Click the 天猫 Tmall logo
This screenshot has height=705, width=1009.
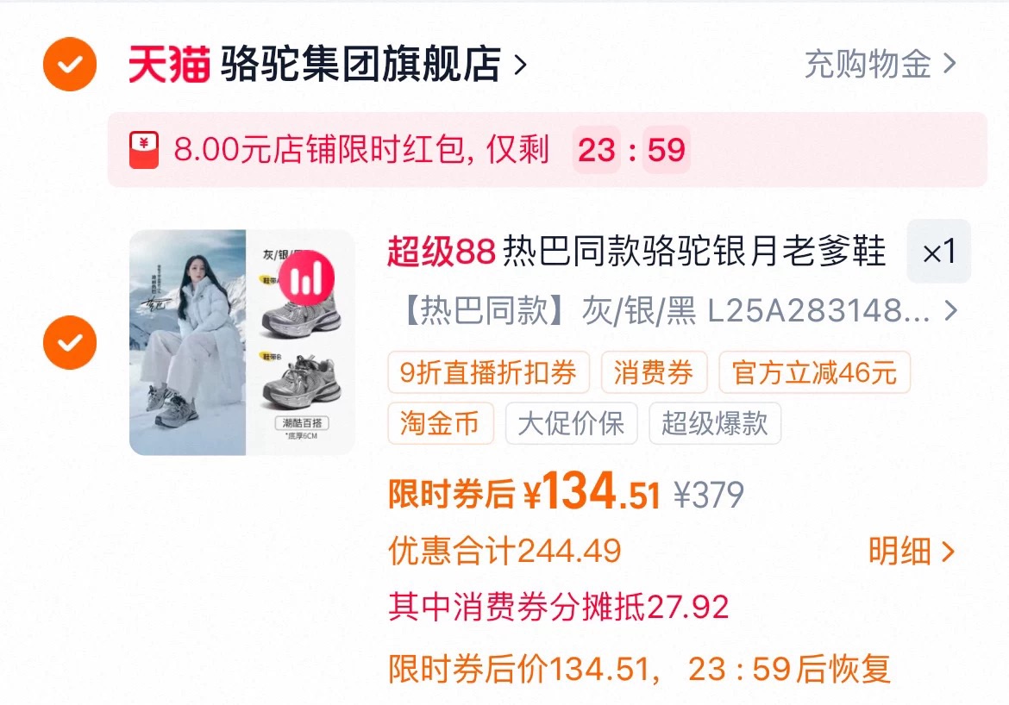tap(169, 65)
